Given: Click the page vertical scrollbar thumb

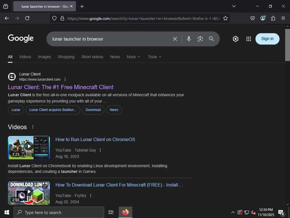Looking at the screenshot, I should (x=287, y=45).
